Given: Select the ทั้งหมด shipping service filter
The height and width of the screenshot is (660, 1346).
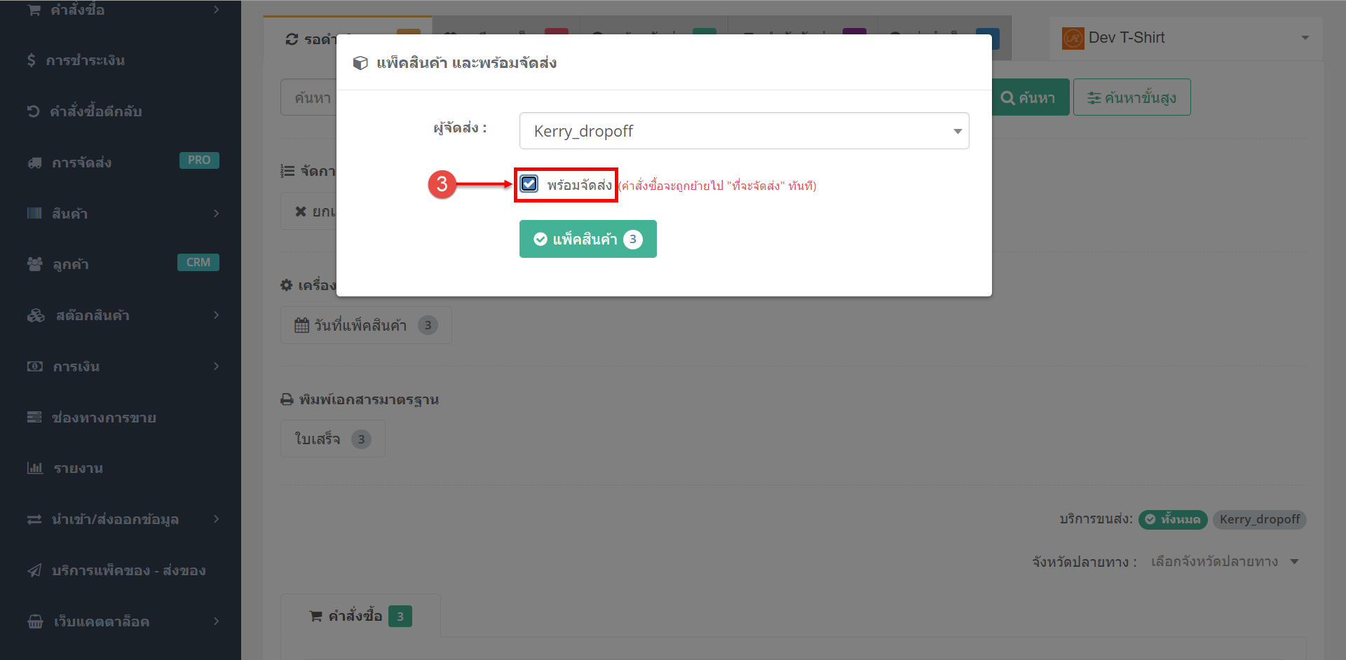Looking at the screenshot, I should [1173, 519].
